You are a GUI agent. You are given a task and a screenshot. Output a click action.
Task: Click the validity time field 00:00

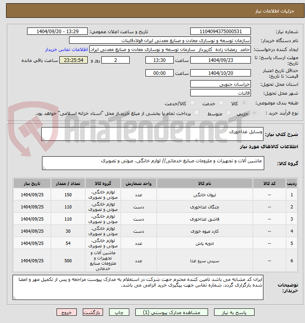[x=160, y=73]
